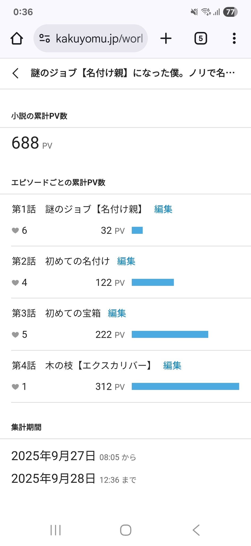
Task: Go back using the page header arrow
Action: [x=16, y=73]
